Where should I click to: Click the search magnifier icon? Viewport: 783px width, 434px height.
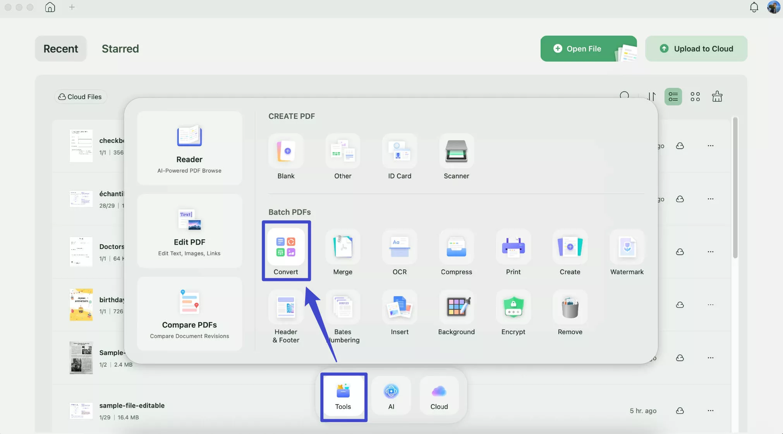click(x=624, y=96)
